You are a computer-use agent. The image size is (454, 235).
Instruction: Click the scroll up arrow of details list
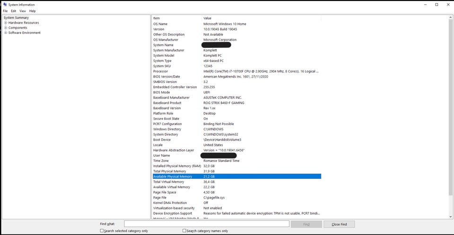451,18
